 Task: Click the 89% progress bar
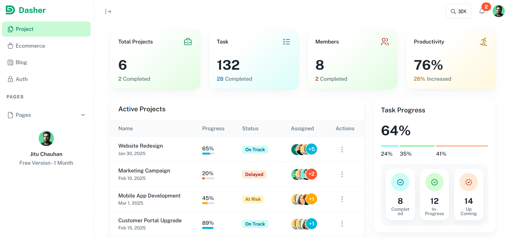point(208,228)
